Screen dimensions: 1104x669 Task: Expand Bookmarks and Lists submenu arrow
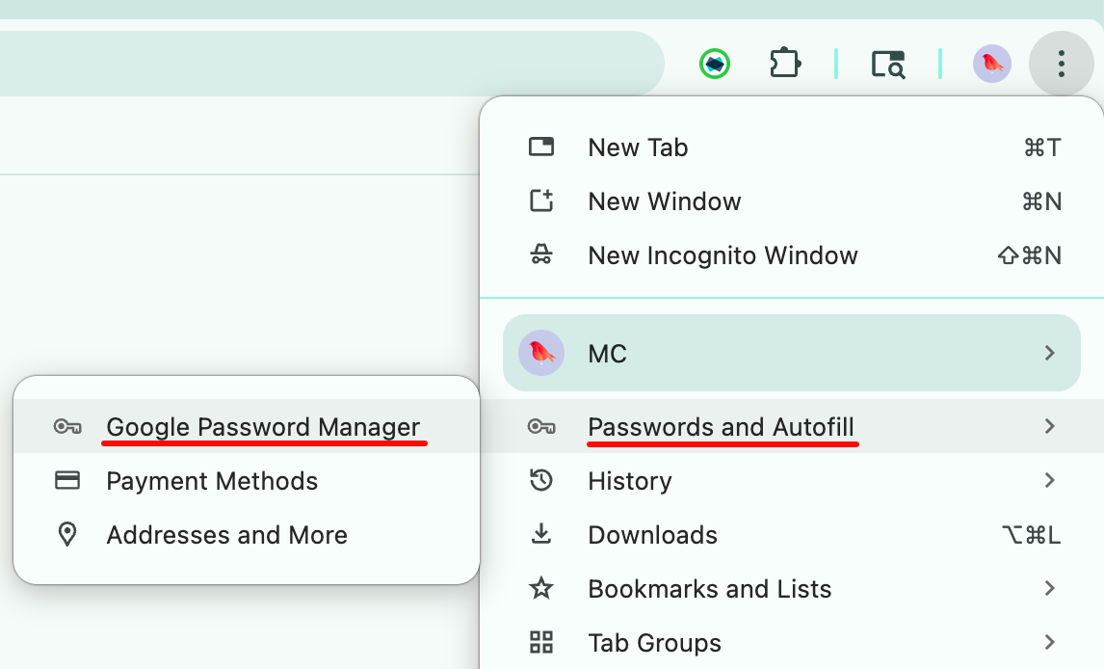1050,588
